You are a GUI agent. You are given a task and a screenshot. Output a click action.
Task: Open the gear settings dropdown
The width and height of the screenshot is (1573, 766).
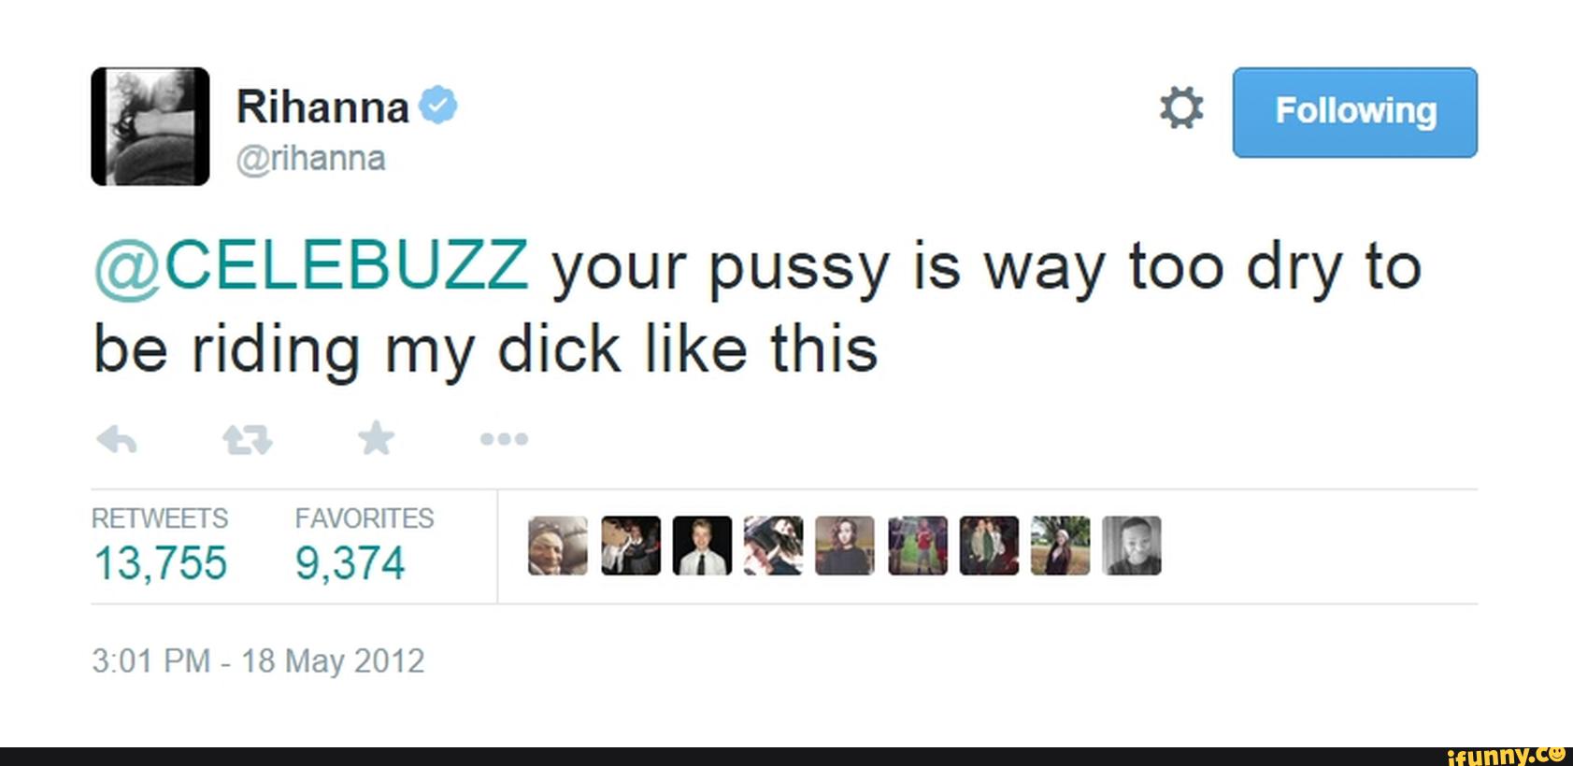coord(1181,108)
